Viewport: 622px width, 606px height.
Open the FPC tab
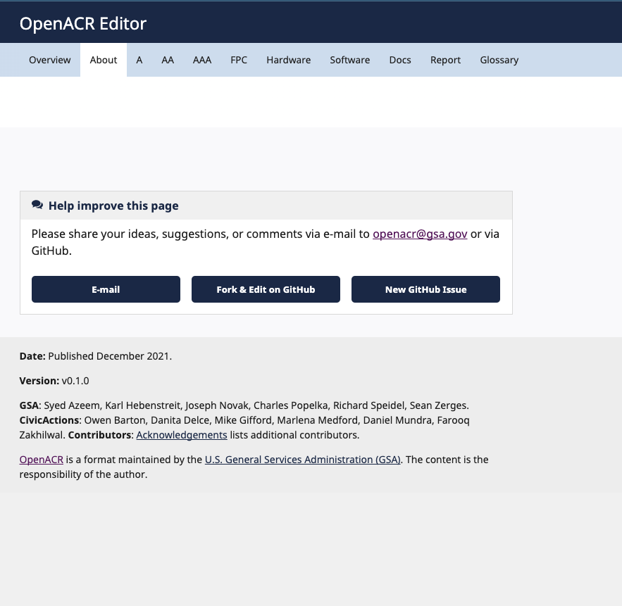[239, 60]
